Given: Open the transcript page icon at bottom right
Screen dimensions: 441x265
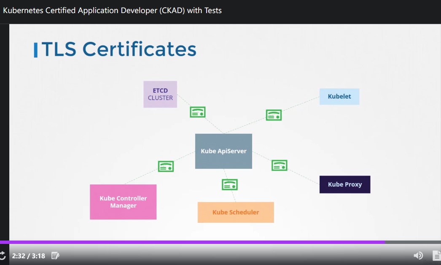Looking at the screenshot, I should [x=437, y=255].
